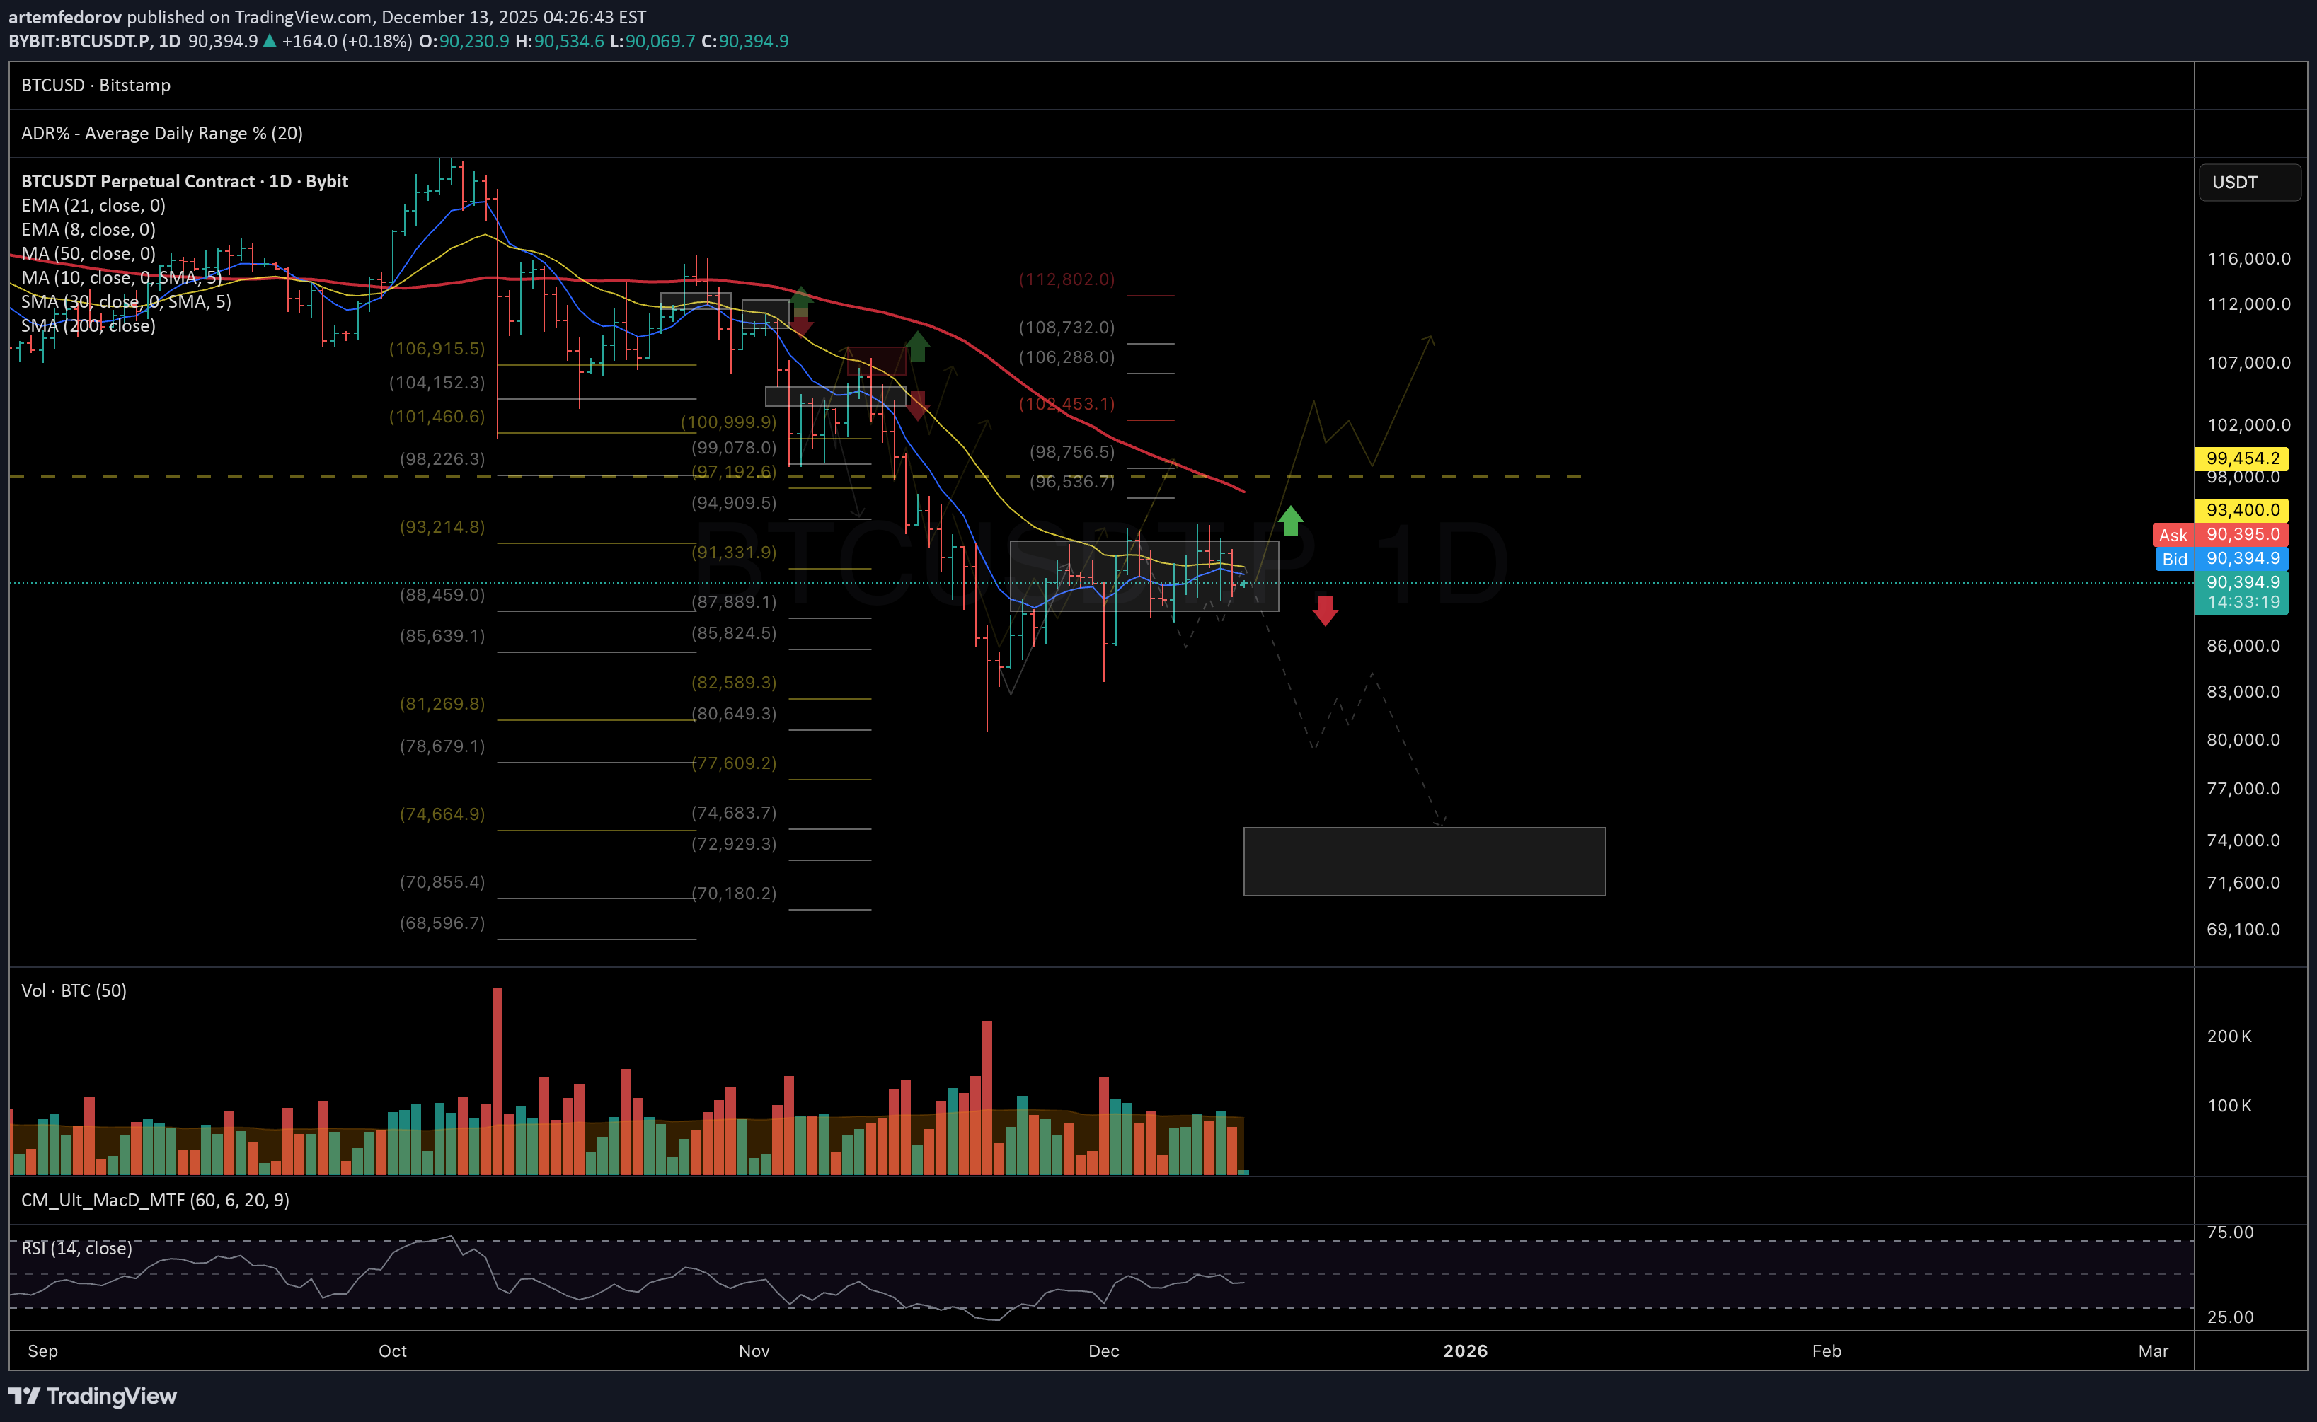Click the red Ask price tag
The image size is (2317, 1422).
coord(2172,535)
